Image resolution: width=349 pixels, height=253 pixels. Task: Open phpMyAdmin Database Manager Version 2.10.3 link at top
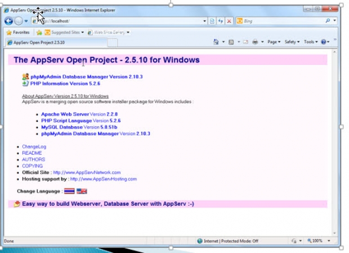point(87,77)
